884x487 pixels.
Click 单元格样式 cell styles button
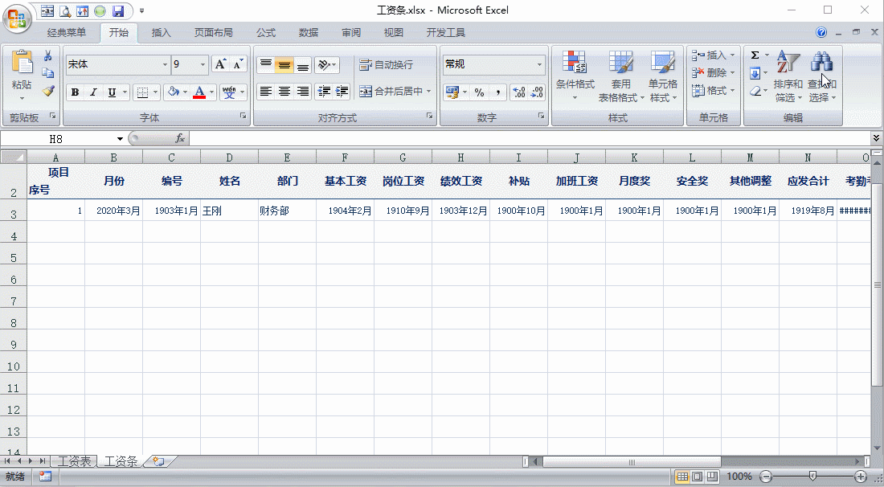(x=663, y=76)
